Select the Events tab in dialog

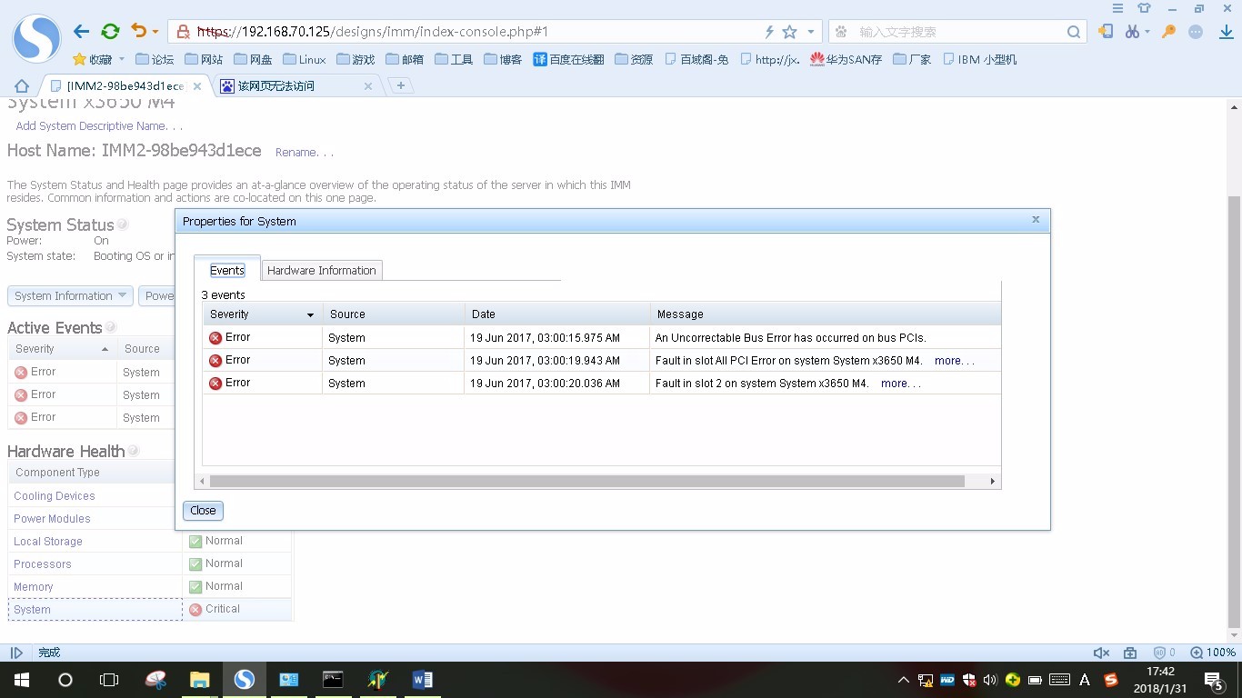227,270
